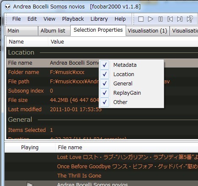Select the File path property row
This screenshot has height=186, width=198.
[x=102, y=82]
